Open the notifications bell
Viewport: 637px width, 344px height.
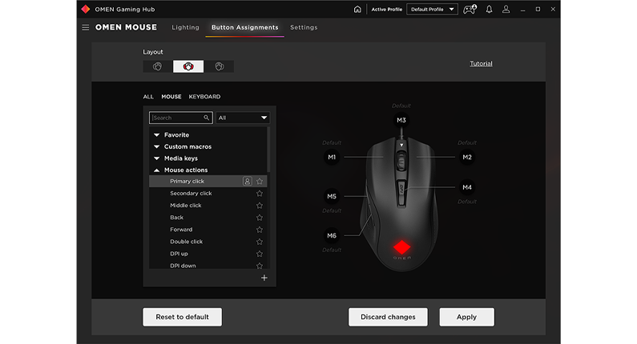[x=489, y=10]
